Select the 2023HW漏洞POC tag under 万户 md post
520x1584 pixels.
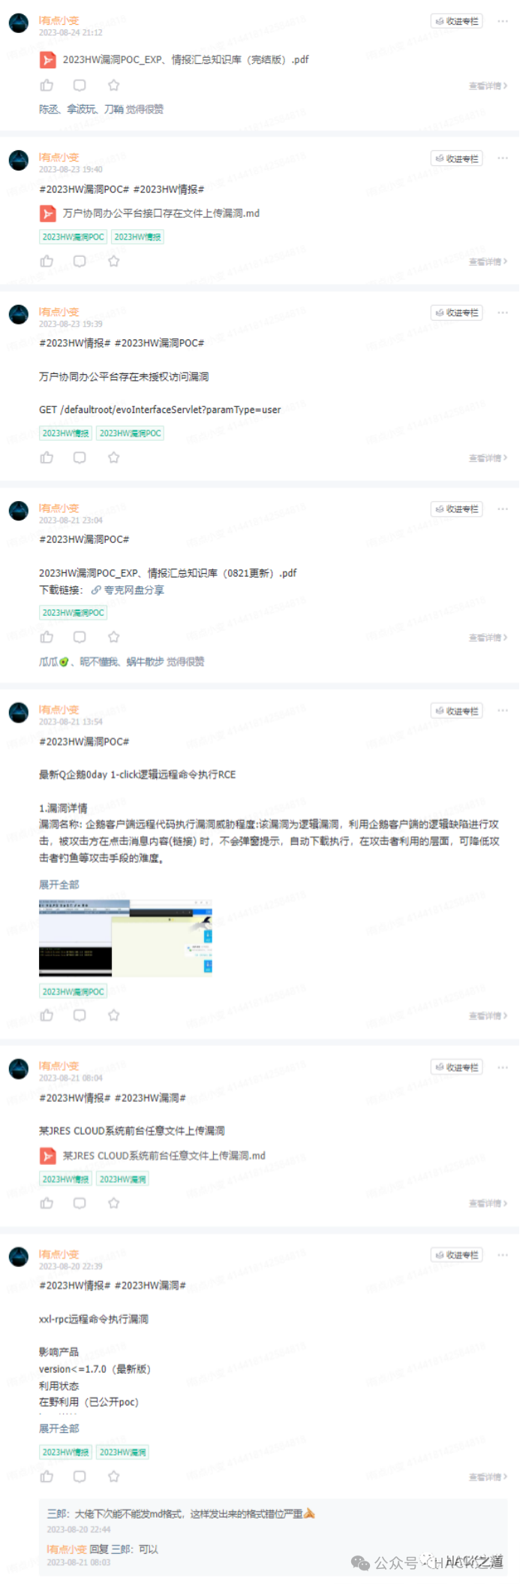coord(73,237)
